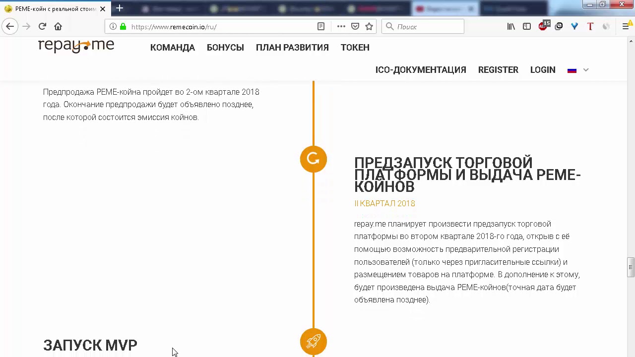Viewport: 635px width, 357px height.
Task: Click the scrollbar up arrow
Action: point(631,41)
